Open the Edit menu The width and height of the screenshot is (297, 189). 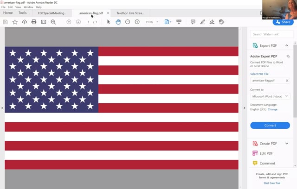pyautogui.click(x=10, y=7)
